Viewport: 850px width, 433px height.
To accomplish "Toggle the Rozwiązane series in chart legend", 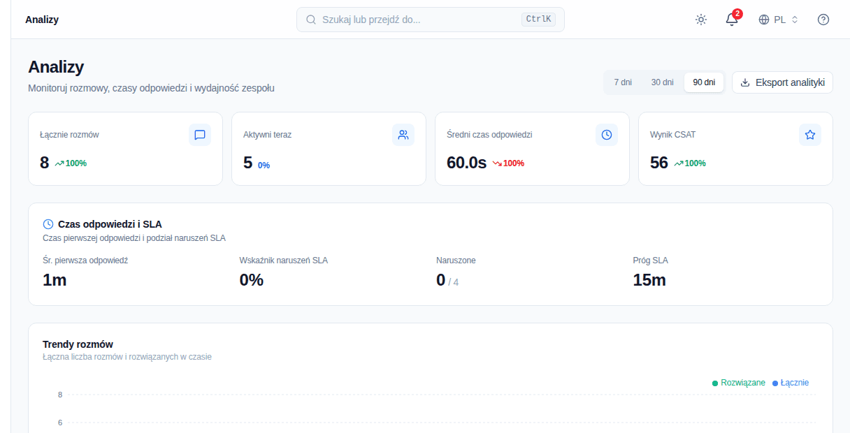I will 739,383.
